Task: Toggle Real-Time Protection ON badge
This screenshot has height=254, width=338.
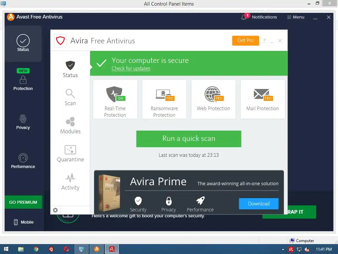Action: pos(121,98)
